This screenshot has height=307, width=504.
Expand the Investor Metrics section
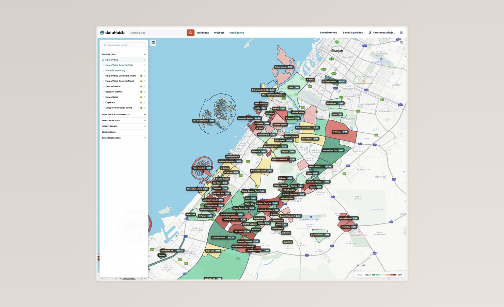point(124,120)
